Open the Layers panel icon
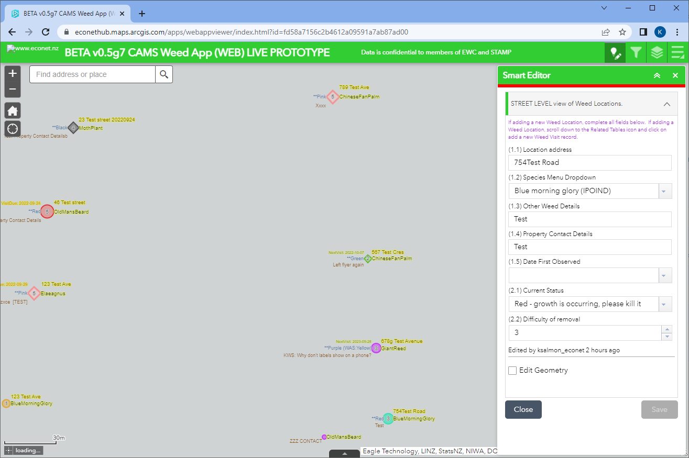 [x=657, y=52]
